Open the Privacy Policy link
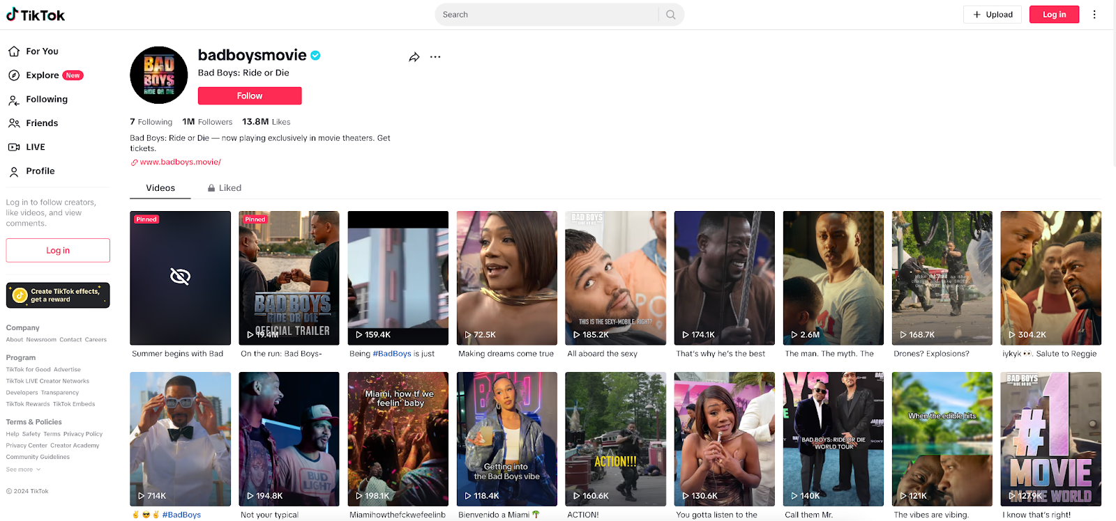The height and width of the screenshot is (521, 1116). click(x=83, y=434)
